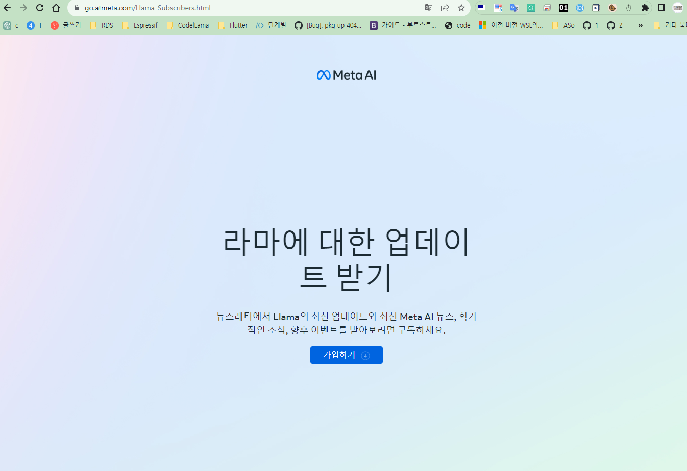Screen dimensions: 687x471
Task: Click the translate this page icon
Action: coord(429,8)
